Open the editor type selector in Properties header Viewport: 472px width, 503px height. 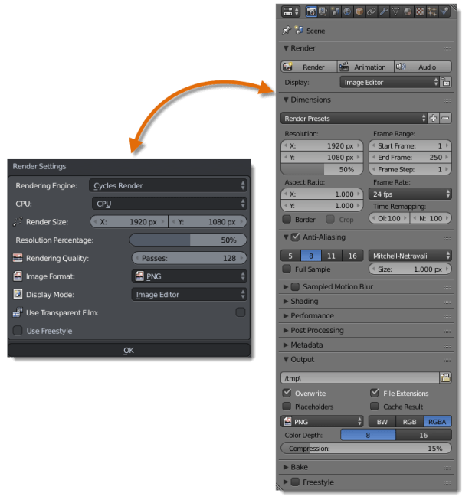pos(290,11)
